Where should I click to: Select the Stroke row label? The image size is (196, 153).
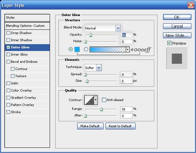pyautogui.click(x=16, y=112)
